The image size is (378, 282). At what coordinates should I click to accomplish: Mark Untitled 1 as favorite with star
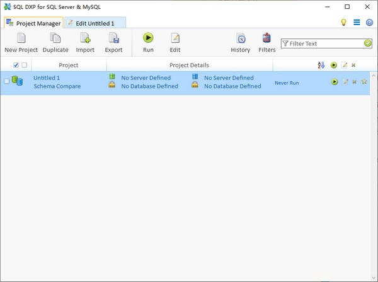click(x=364, y=82)
